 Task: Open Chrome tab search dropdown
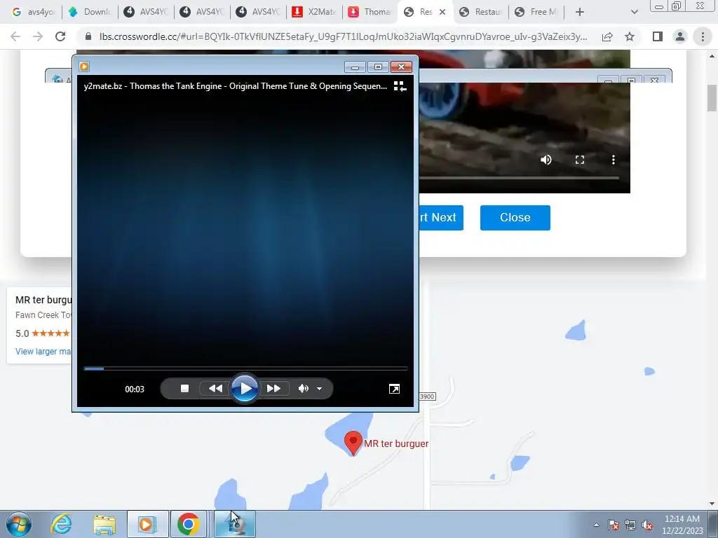(x=634, y=12)
